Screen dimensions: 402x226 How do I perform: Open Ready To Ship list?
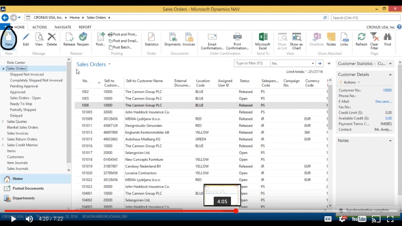coord(21,104)
